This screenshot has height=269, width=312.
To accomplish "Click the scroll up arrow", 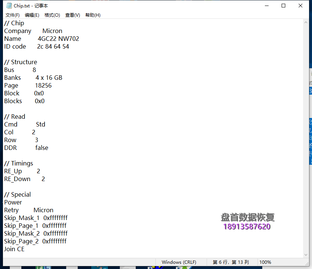I will pos(306,23).
